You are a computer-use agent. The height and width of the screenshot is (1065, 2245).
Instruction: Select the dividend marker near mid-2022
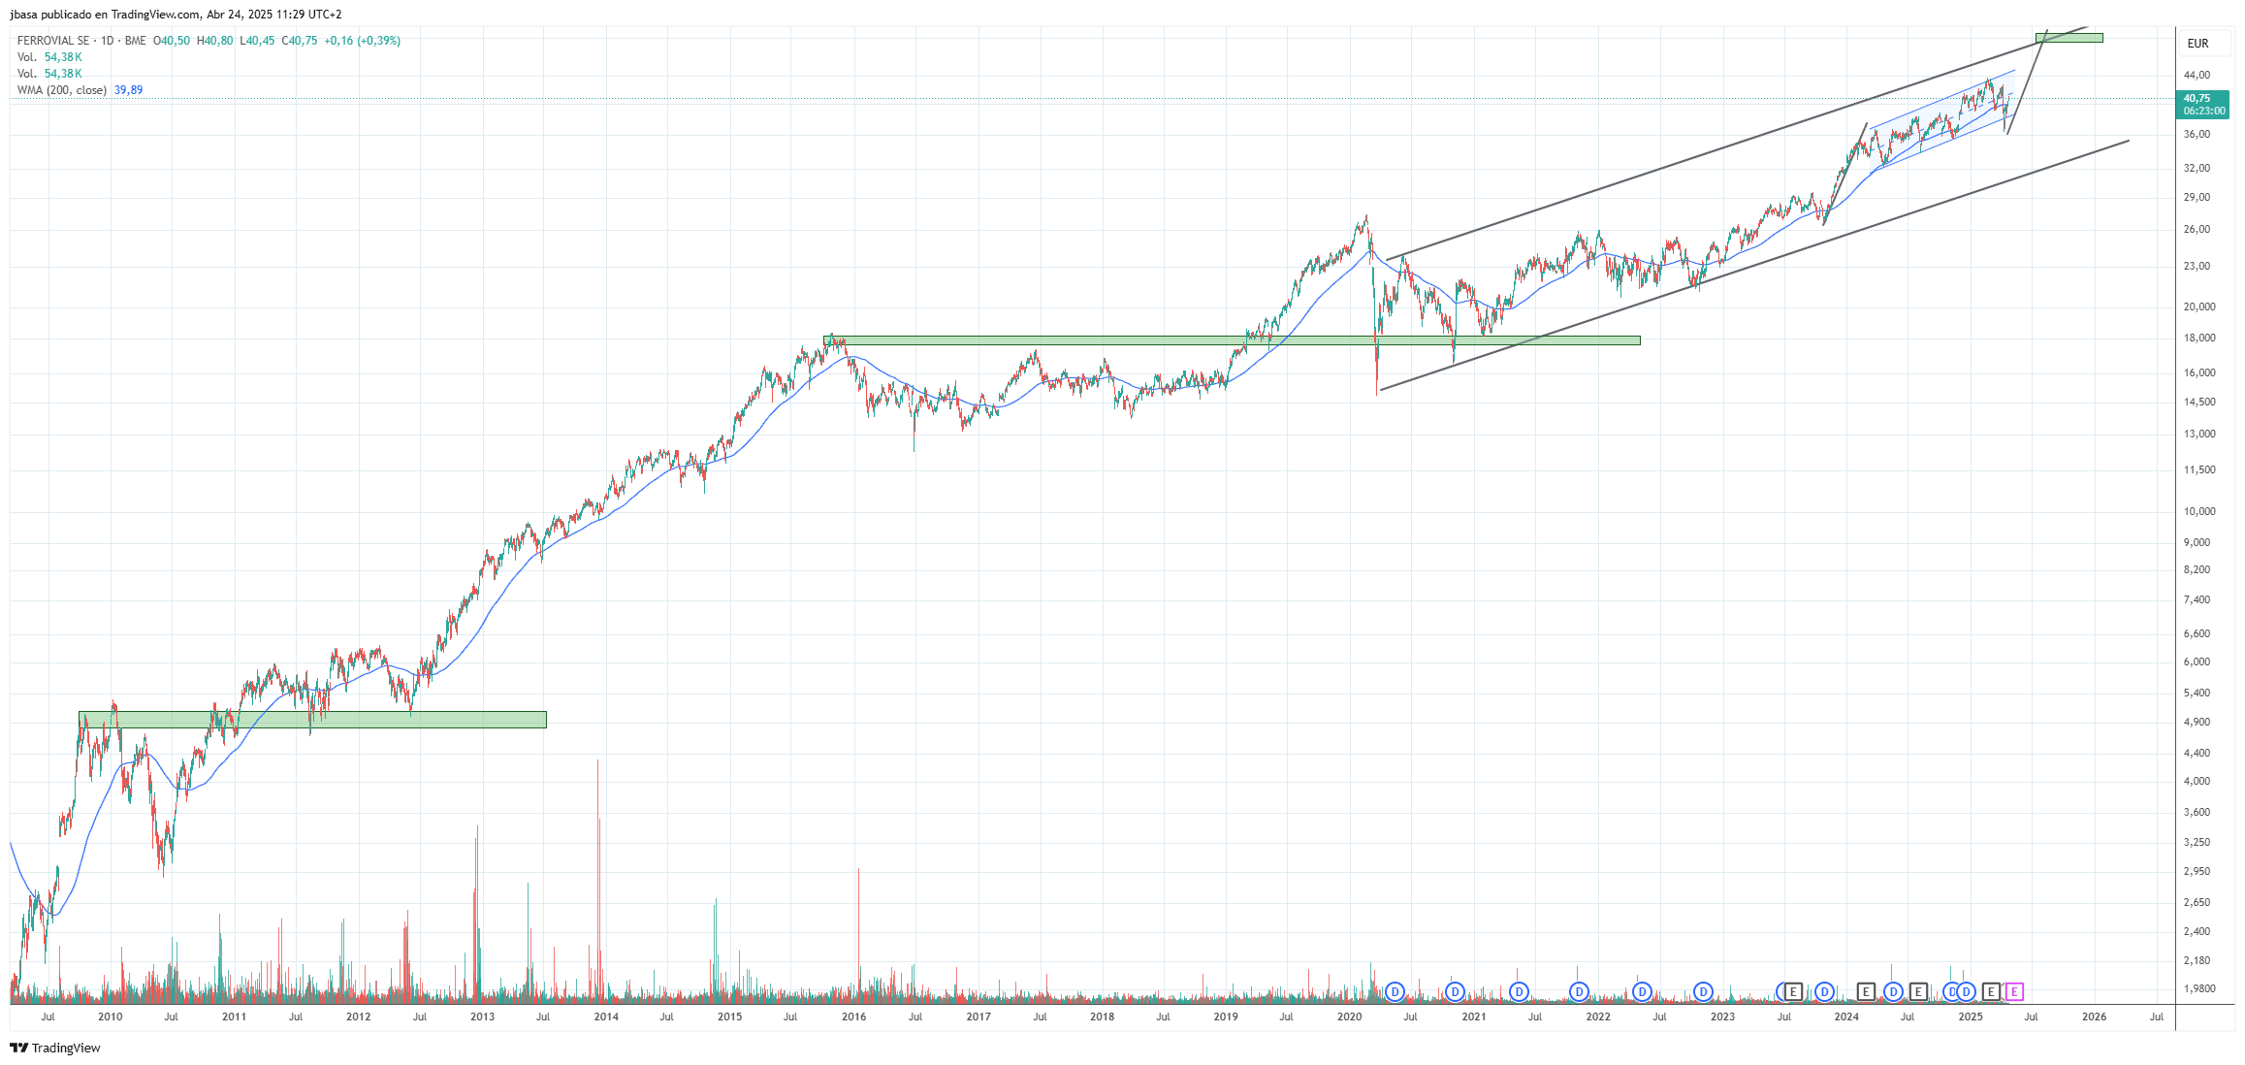coord(1642,991)
